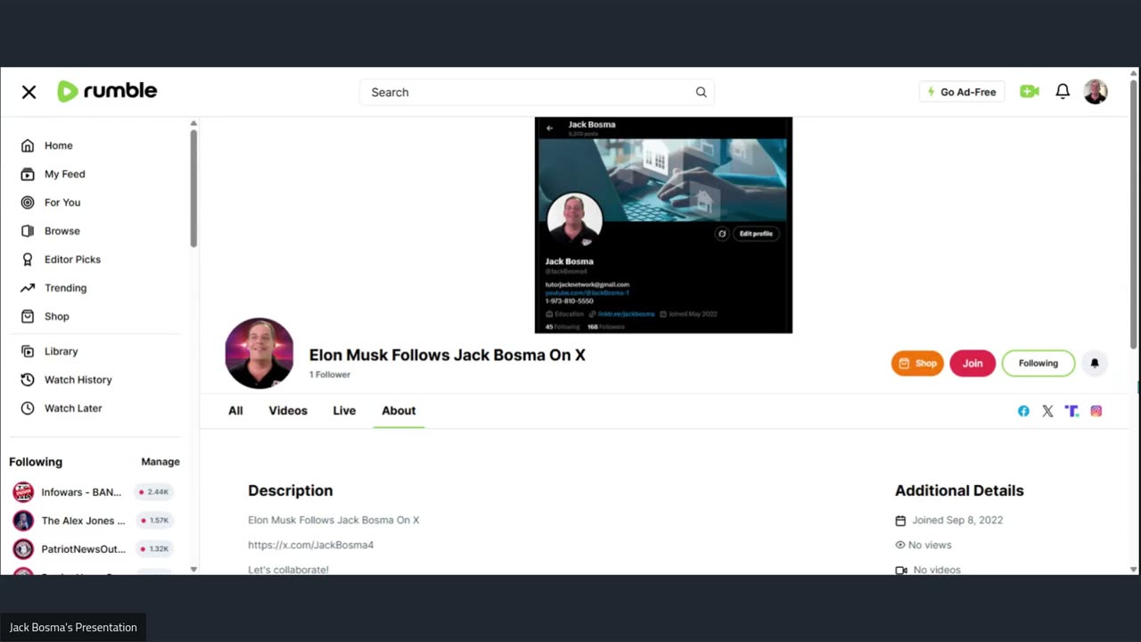
Task: Click the 2.44K live viewer badge
Action: point(153,492)
